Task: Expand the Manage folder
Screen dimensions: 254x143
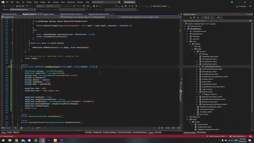Action: tap(197, 54)
